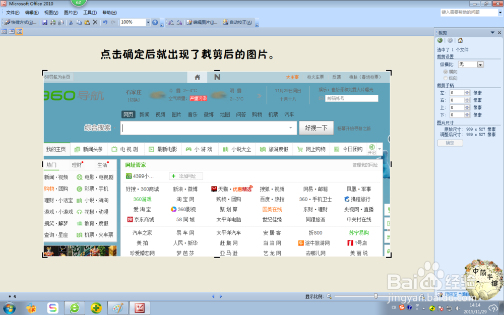
Task: Open the 纵横比 aspect ratio dropdown
Action: pos(480,65)
